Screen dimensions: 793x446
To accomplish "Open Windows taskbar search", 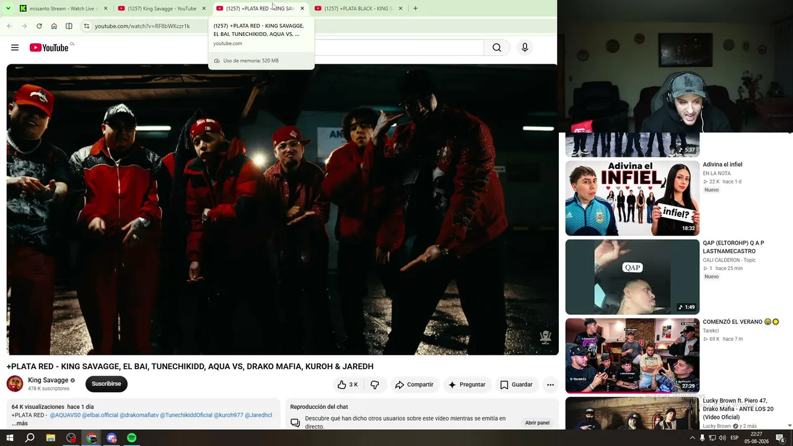I will 30,438.
